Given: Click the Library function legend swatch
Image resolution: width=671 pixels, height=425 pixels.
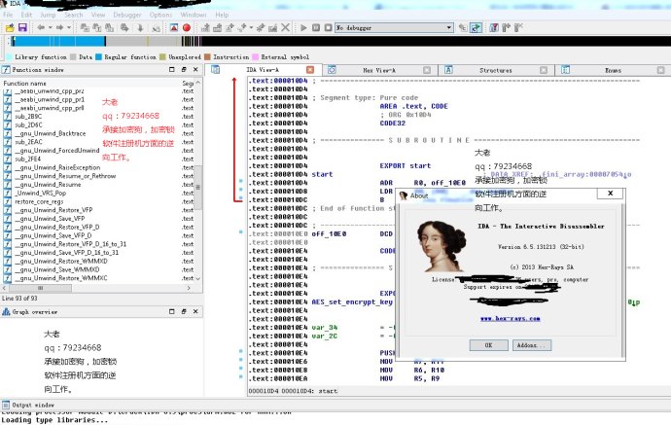Looking at the screenshot, I should click(9, 57).
